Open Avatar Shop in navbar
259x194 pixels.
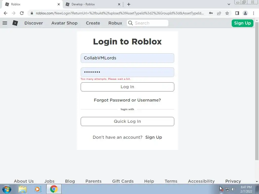click(64, 23)
